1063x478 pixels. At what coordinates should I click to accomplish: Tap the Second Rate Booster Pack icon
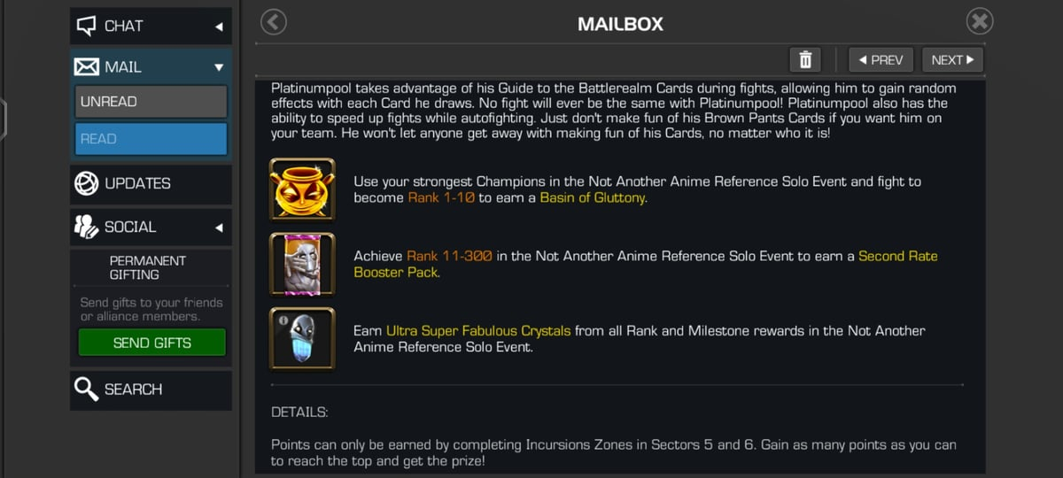tap(302, 264)
